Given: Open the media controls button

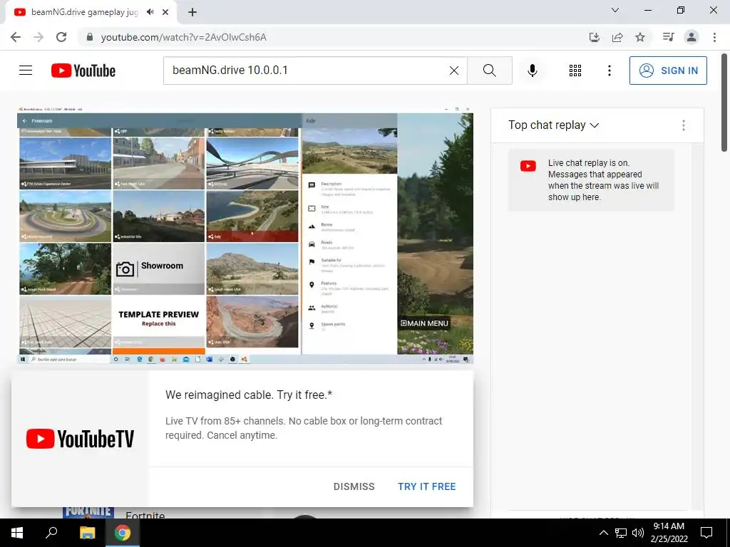Looking at the screenshot, I should (x=668, y=37).
